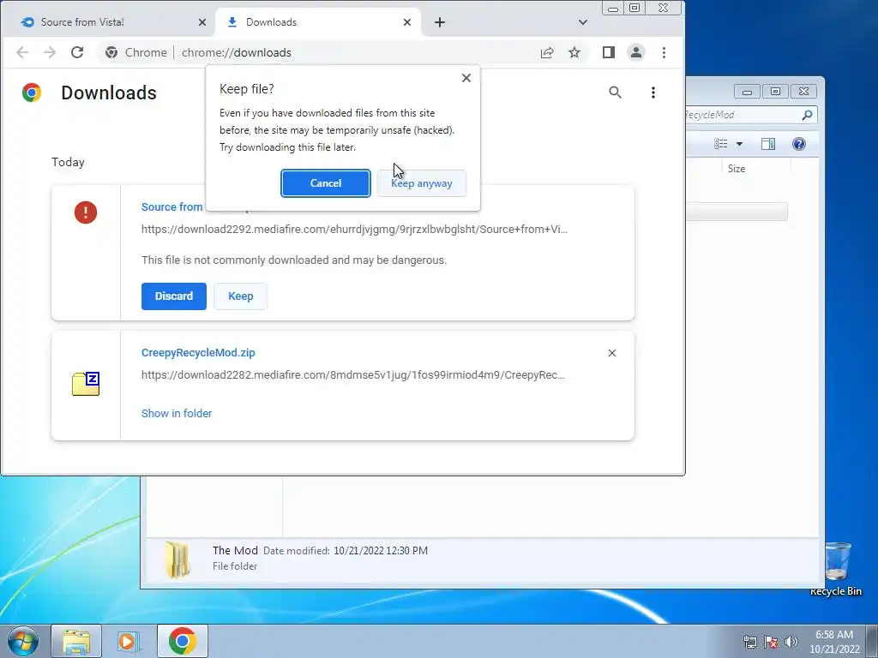Minimize the Explorer window
The image size is (878, 658).
[747, 92]
